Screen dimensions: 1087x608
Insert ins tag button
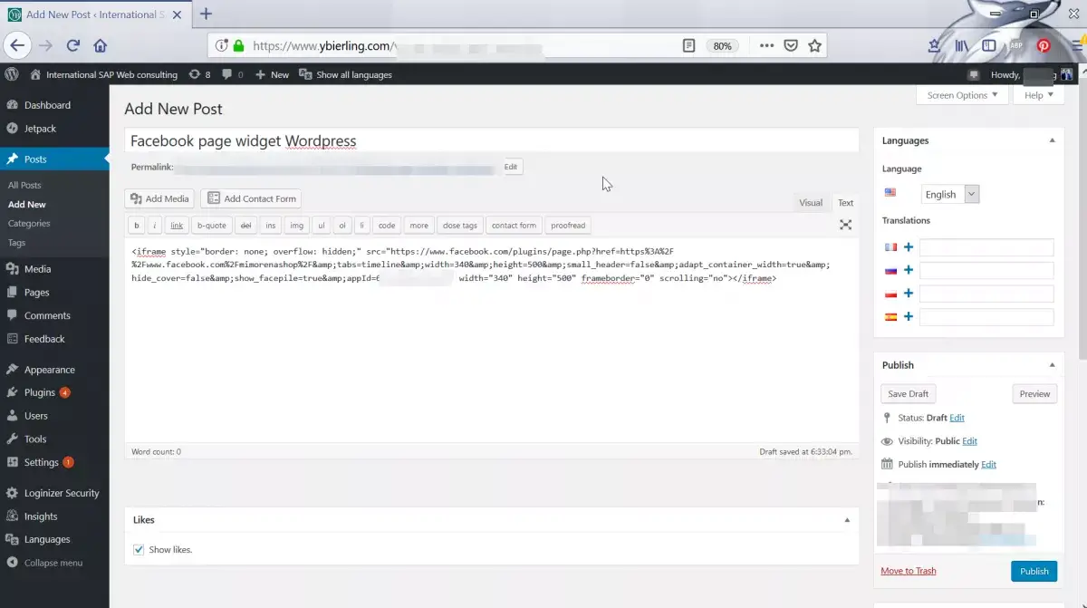(x=271, y=226)
